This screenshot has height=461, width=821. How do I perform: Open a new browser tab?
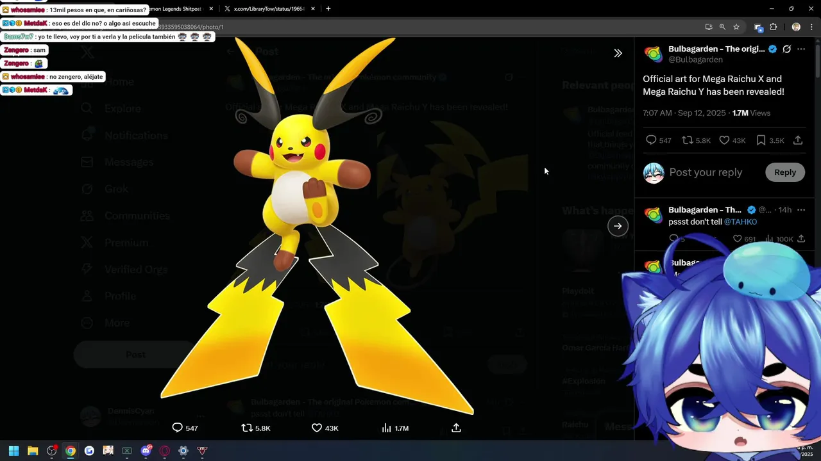pos(328,9)
